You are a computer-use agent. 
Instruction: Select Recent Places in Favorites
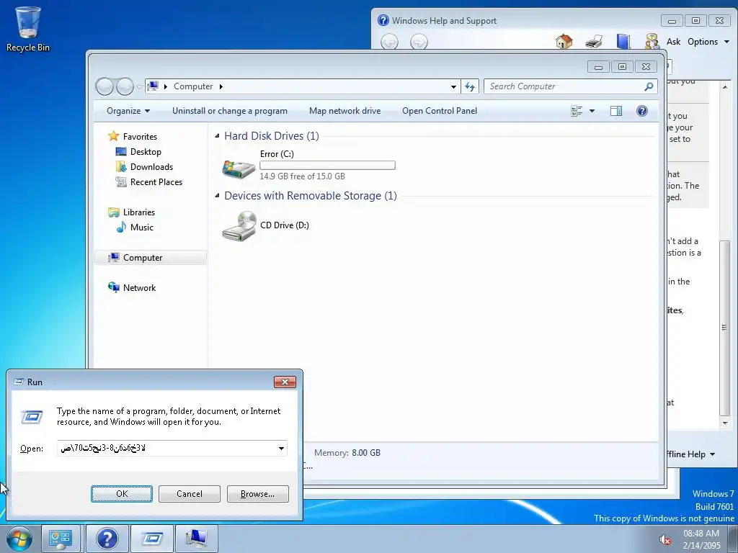(x=156, y=182)
